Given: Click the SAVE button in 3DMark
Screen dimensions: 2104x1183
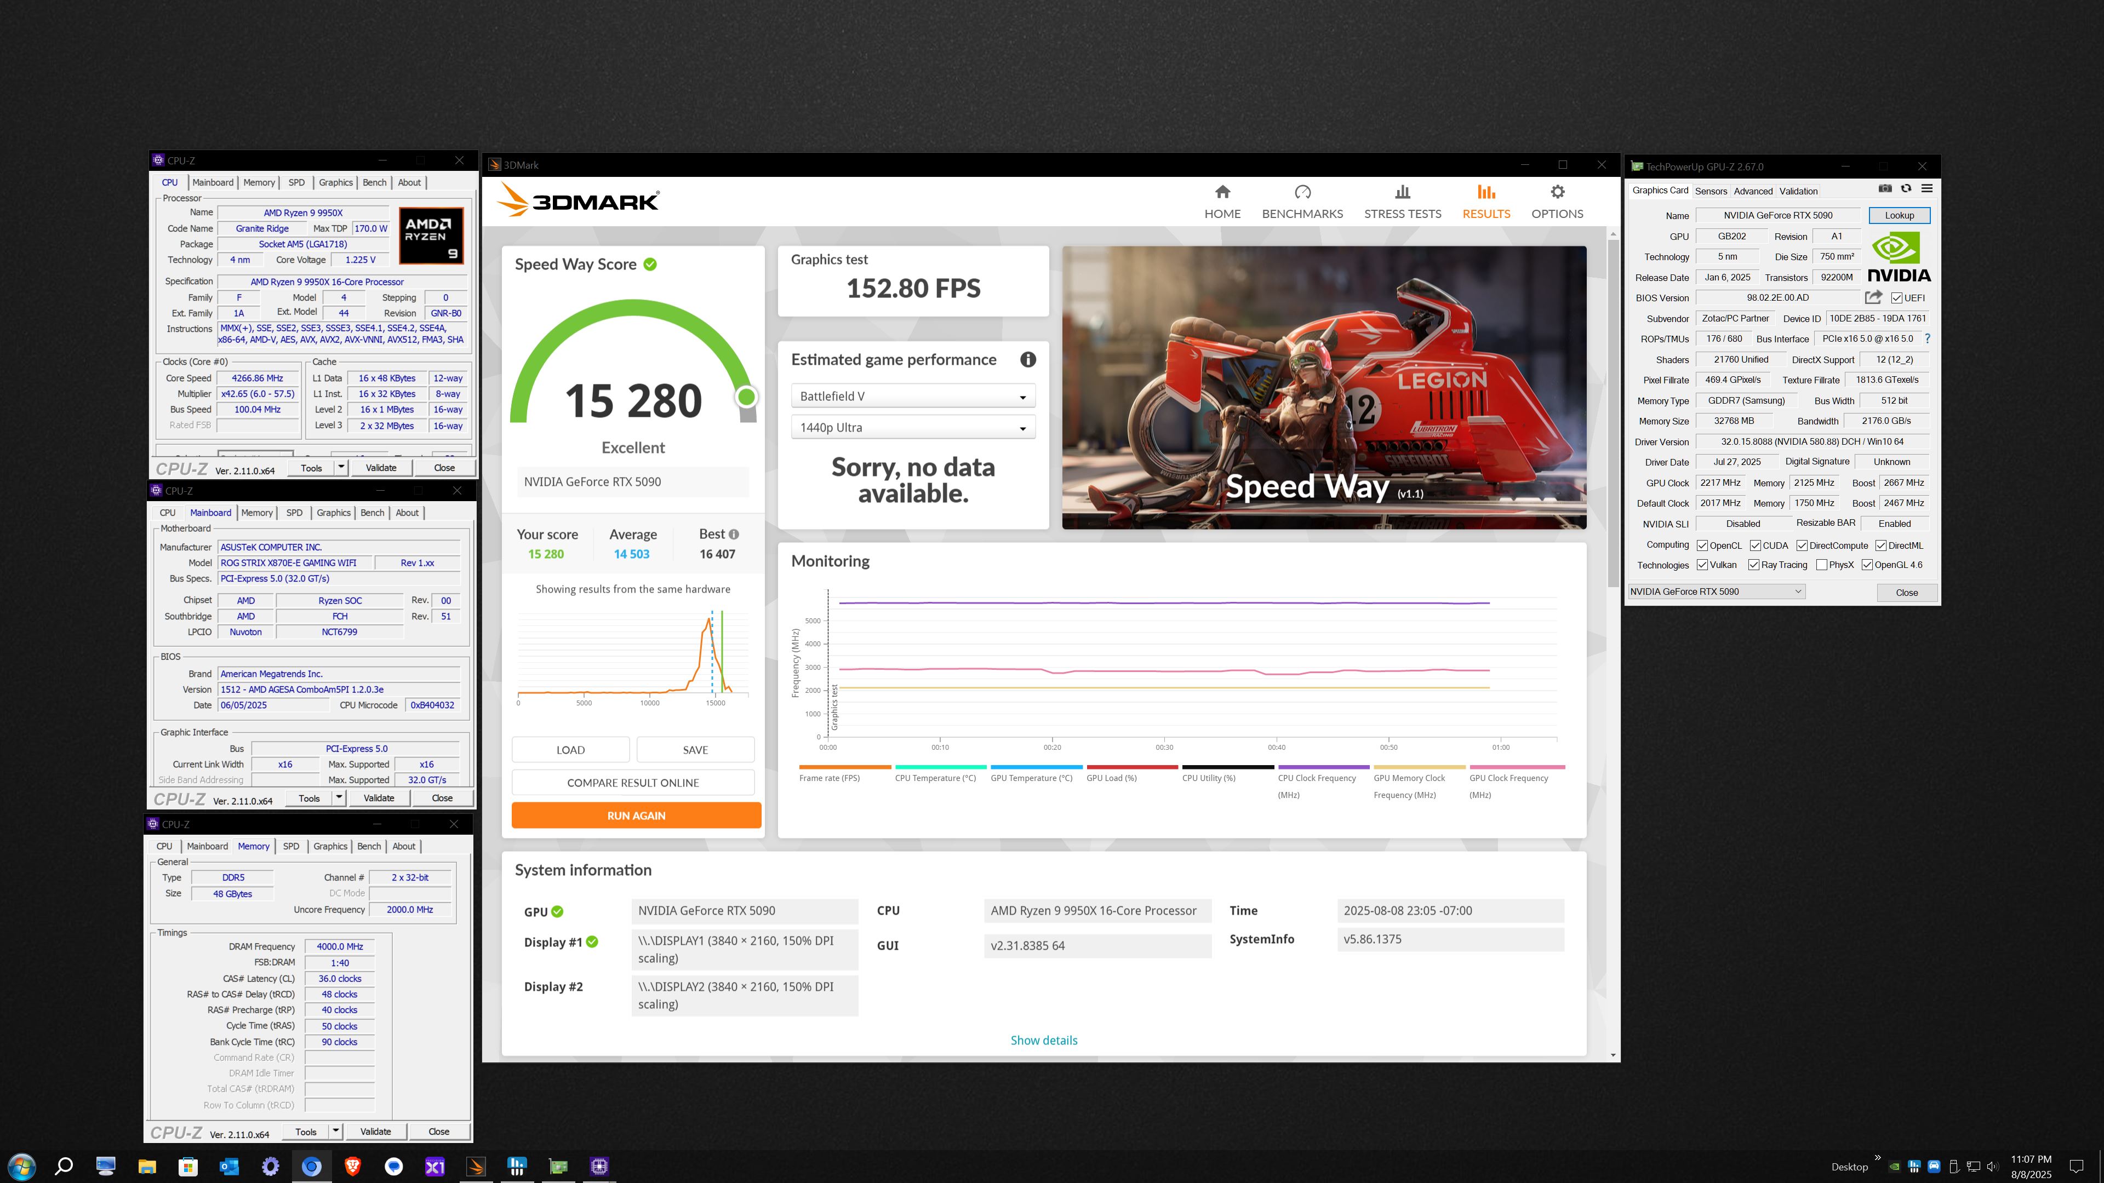Looking at the screenshot, I should 695,749.
